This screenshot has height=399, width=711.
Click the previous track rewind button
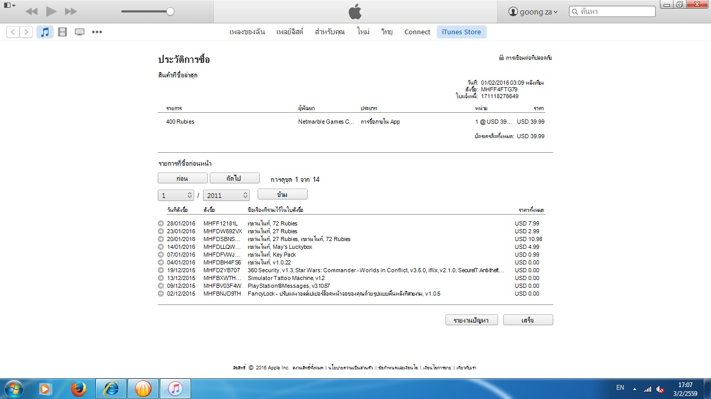pos(31,11)
